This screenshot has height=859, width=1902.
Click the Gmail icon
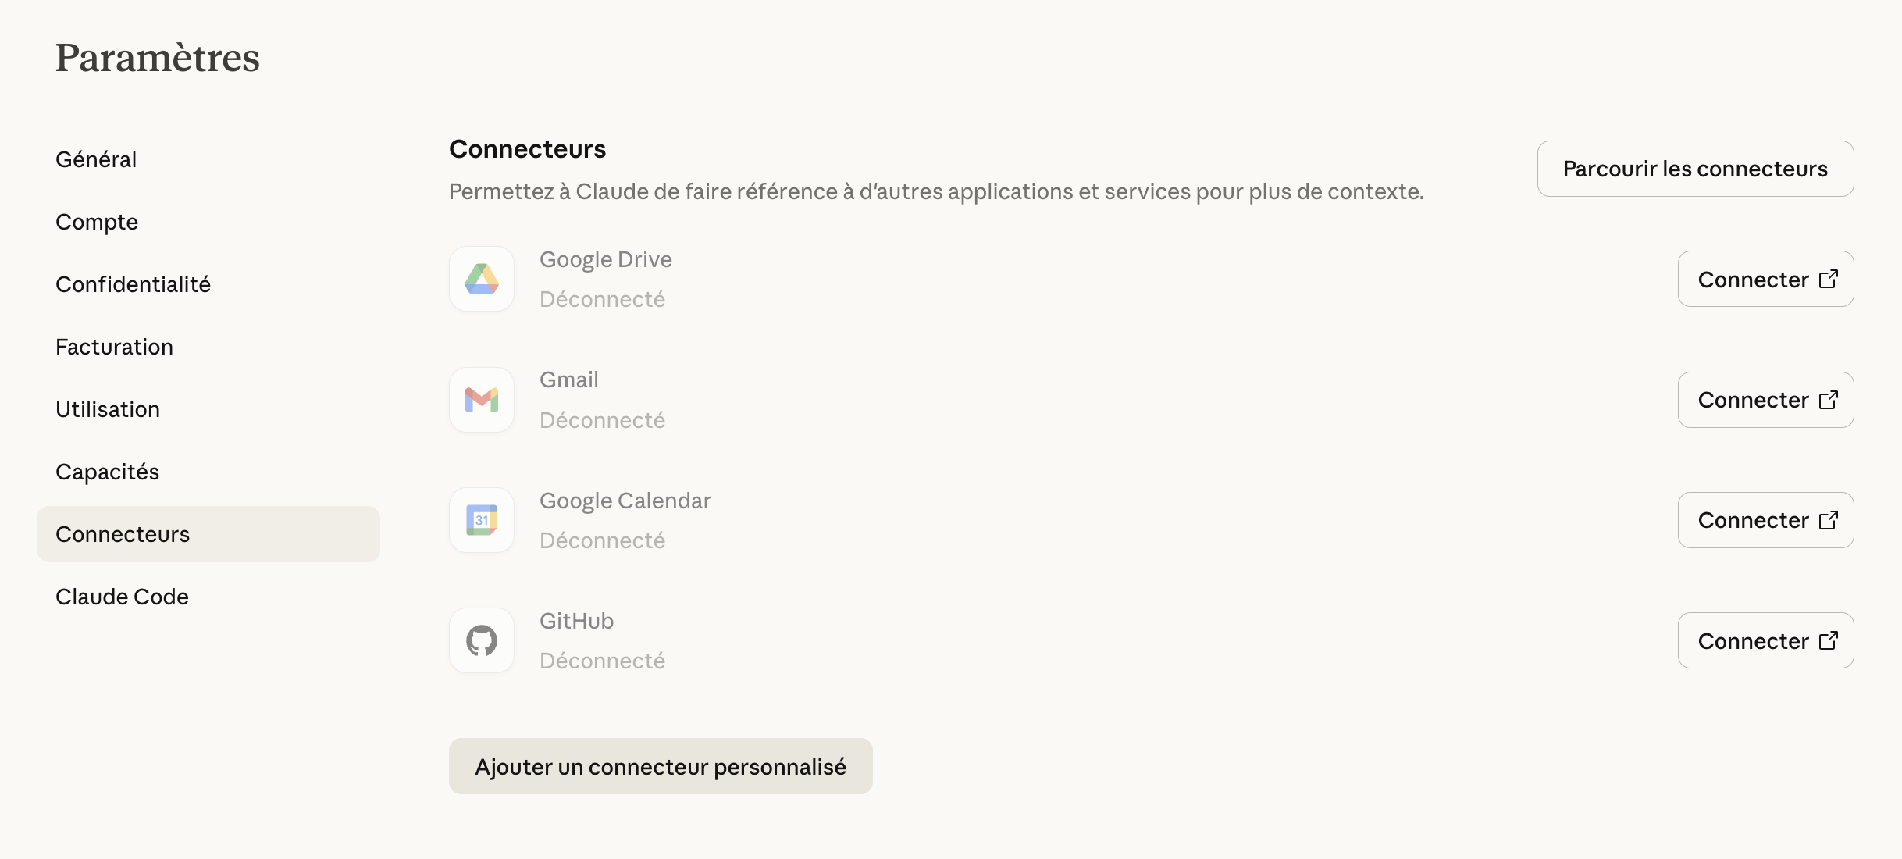481,399
